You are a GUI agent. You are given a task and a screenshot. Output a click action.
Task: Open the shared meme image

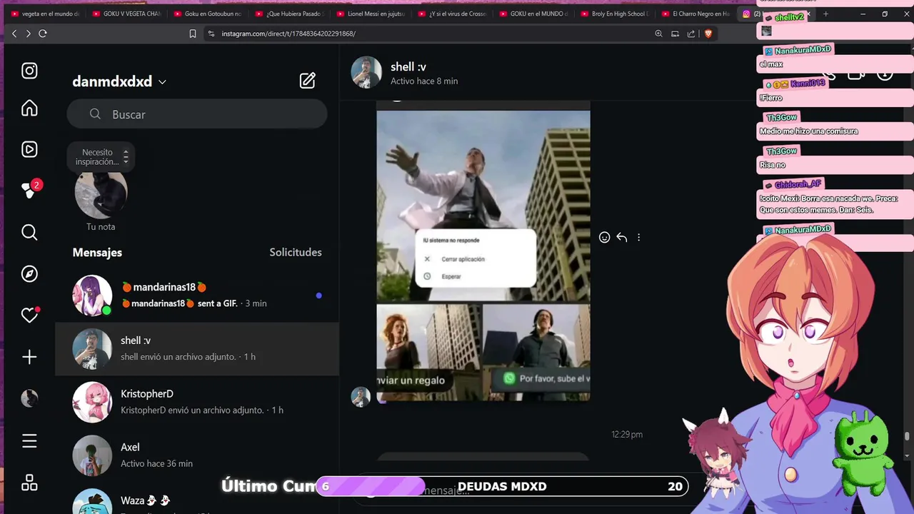(483, 256)
